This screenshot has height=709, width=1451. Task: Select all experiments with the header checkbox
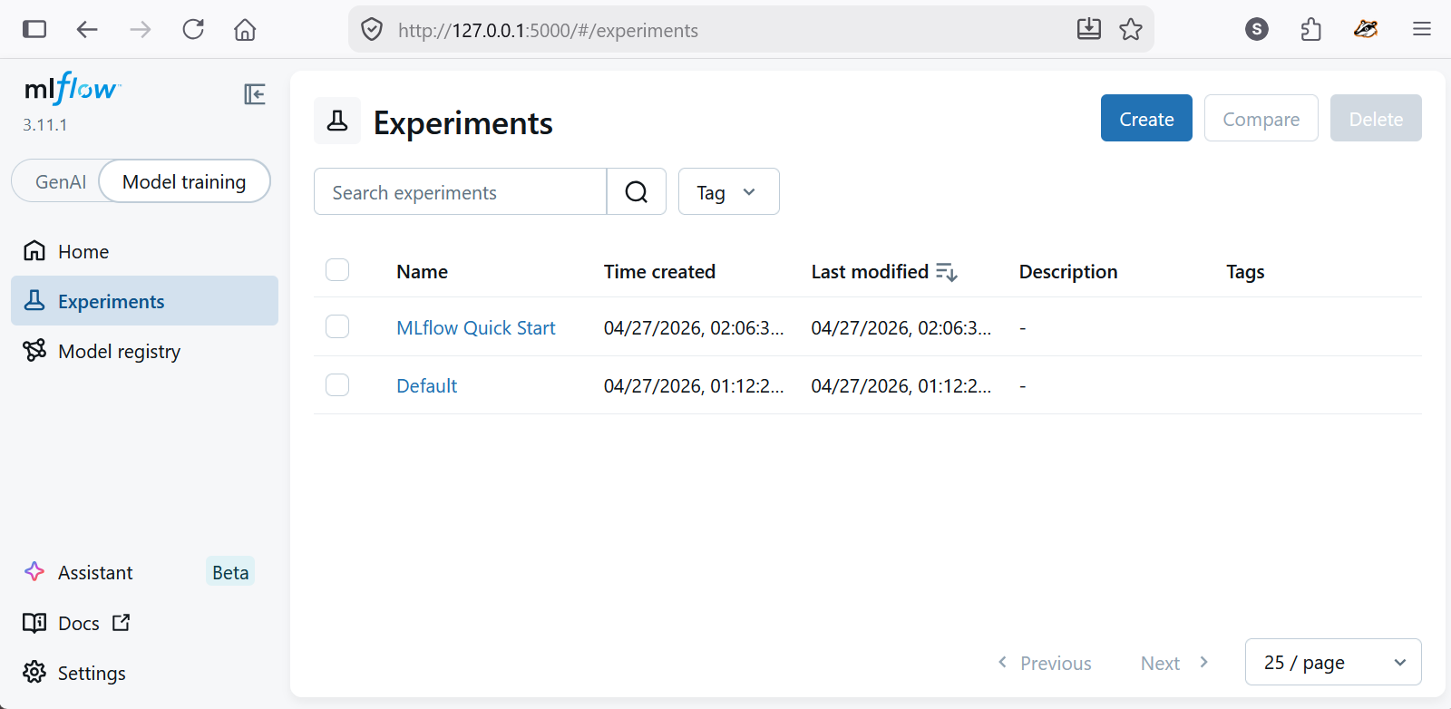click(x=337, y=269)
